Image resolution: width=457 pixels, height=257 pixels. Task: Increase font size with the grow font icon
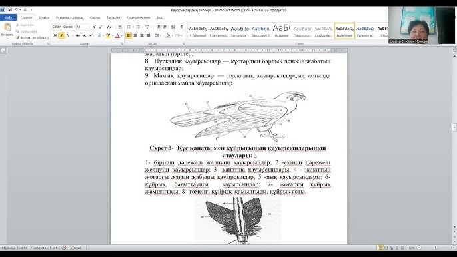click(x=94, y=27)
